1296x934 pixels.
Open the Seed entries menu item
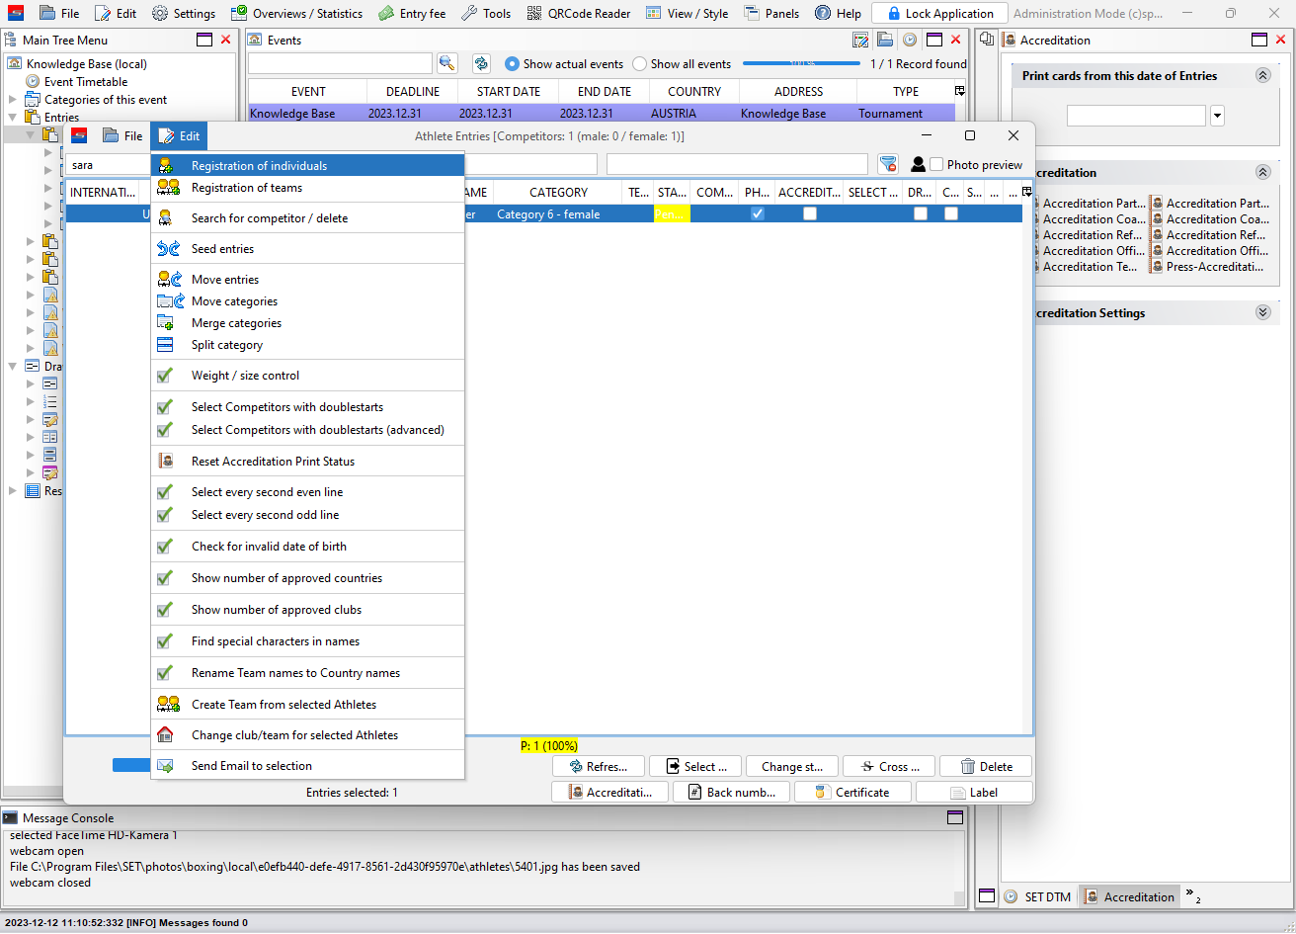pos(222,249)
